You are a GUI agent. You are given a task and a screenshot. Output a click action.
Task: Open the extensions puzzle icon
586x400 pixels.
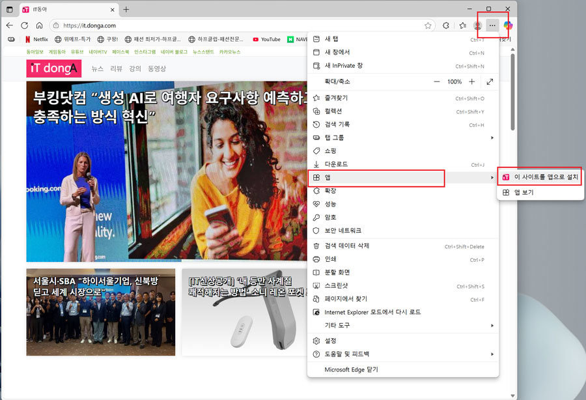[446, 25]
